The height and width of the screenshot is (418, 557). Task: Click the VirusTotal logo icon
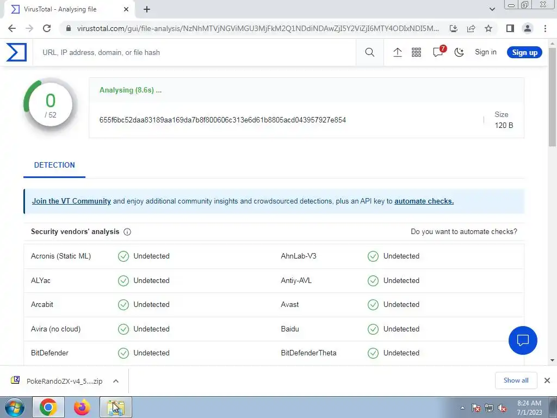pyautogui.click(x=16, y=52)
